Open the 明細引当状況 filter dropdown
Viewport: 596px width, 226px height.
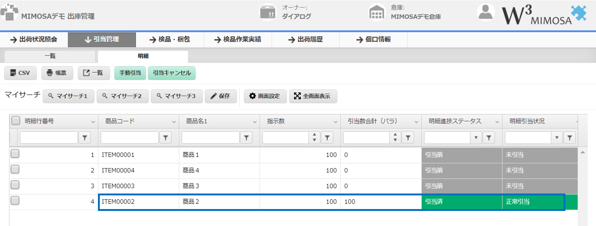pos(557,137)
